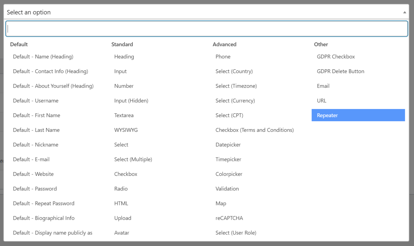
Task: Pick Select (Country) option
Action: point(257,71)
